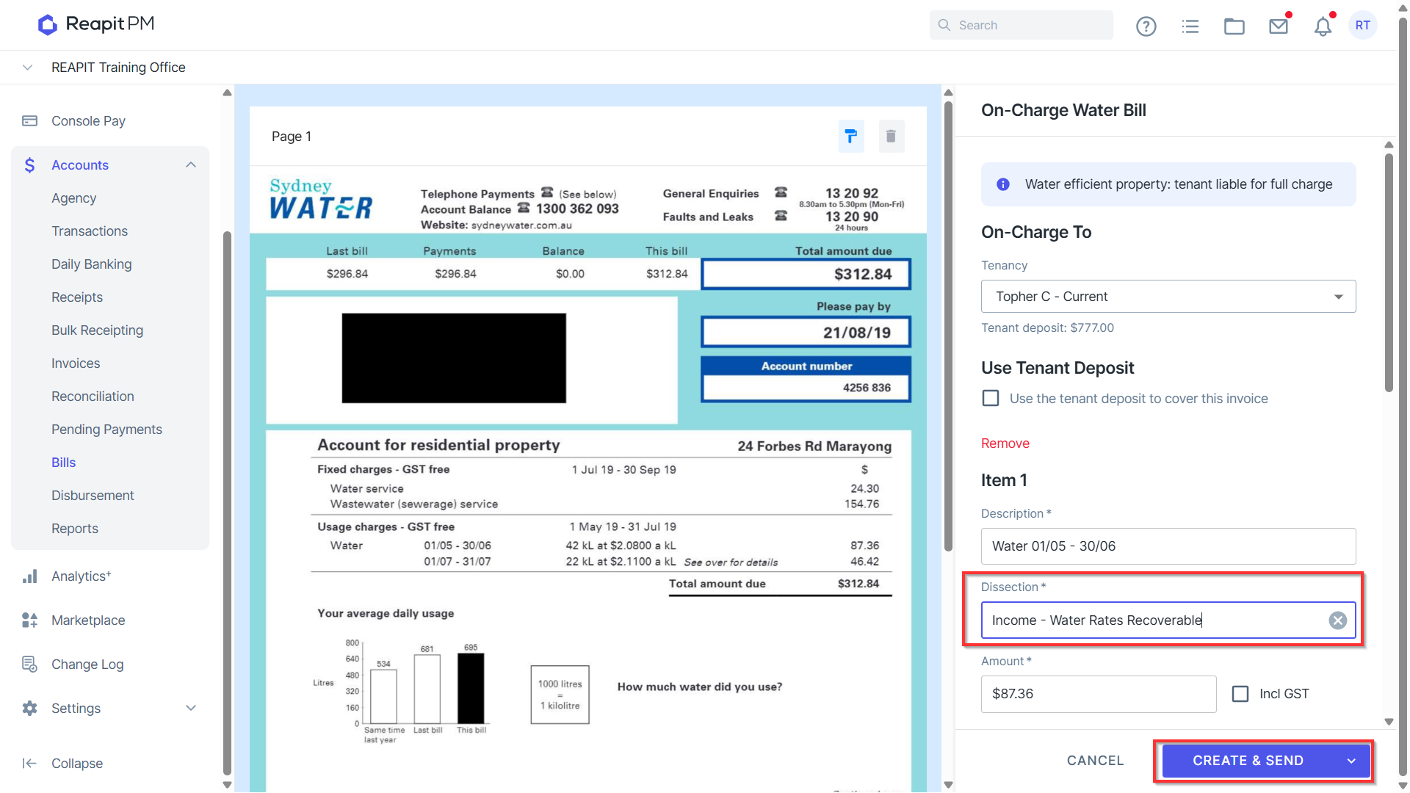Expand the Create & Send button dropdown arrow

[1351, 761]
